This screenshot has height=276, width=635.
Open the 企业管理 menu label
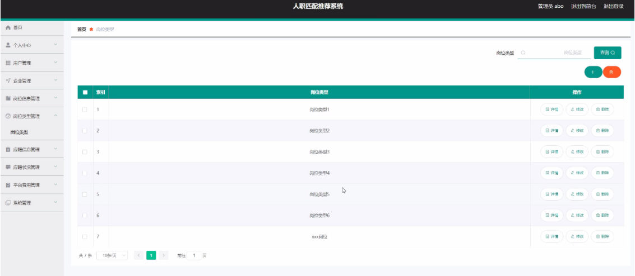pos(22,81)
